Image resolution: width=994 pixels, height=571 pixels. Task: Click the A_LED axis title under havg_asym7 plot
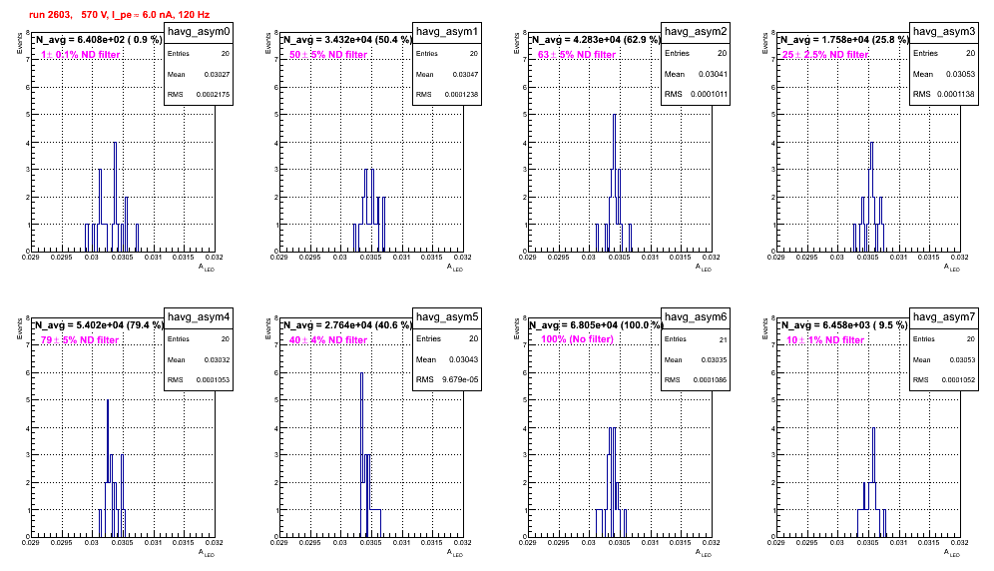coord(952,553)
